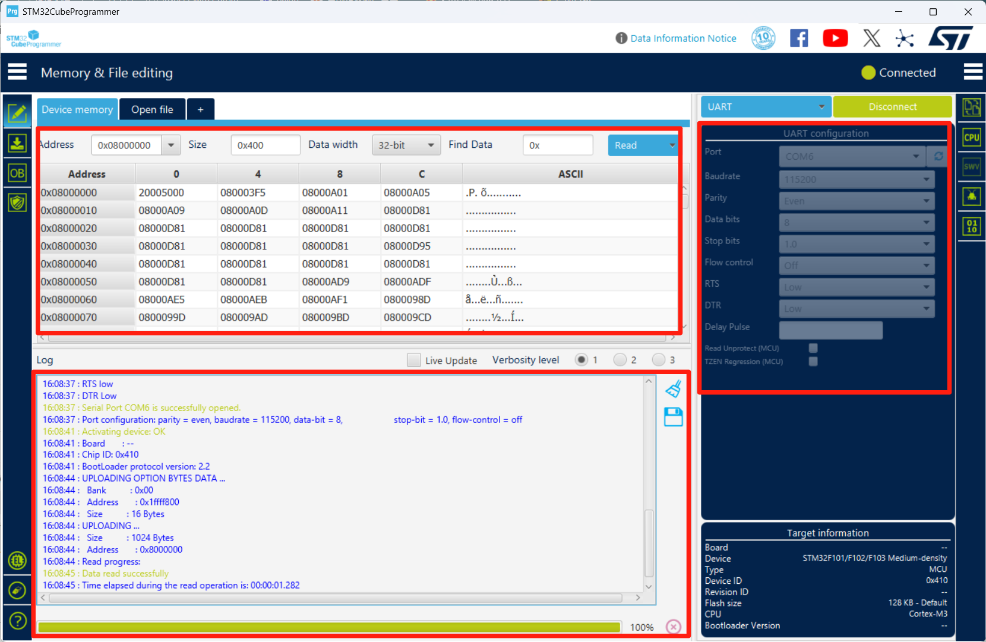This screenshot has height=642, width=986.
Task: Click the green progress bar
Action: [329, 627]
